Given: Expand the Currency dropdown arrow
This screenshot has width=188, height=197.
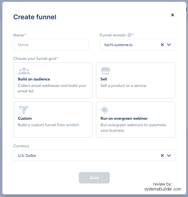Looking at the screenshot, I should click(x=169, y=155).
